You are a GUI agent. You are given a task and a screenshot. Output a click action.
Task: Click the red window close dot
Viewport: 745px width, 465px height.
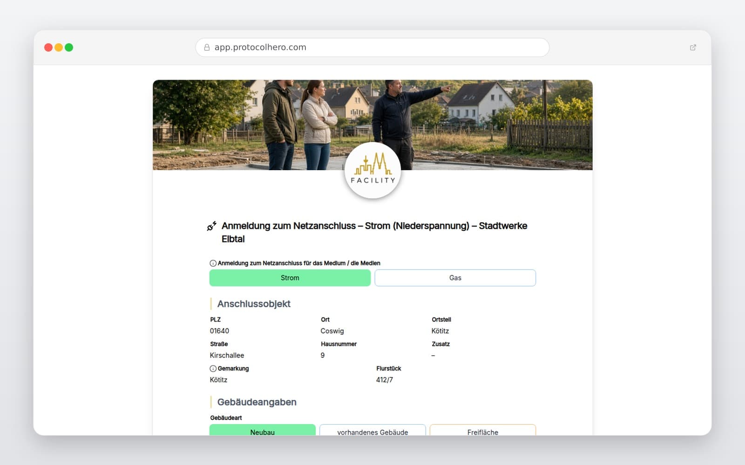pyautogui.click(x=48, y=47)
